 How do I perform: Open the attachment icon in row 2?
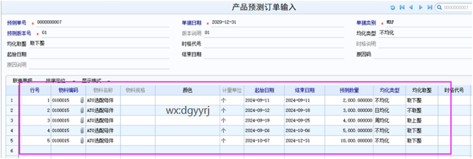(82, 111)
